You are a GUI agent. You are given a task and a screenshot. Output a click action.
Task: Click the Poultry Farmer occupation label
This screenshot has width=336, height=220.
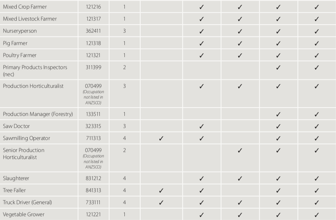(20, 55)
